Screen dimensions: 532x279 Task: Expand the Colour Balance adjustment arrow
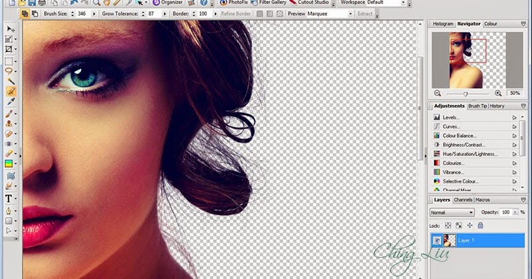click(515, 136)
